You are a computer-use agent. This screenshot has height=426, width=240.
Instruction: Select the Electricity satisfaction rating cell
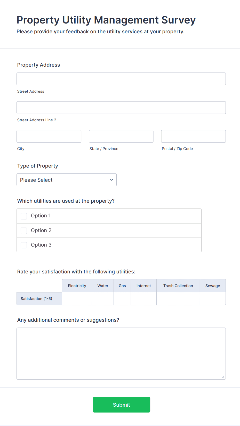77,298
